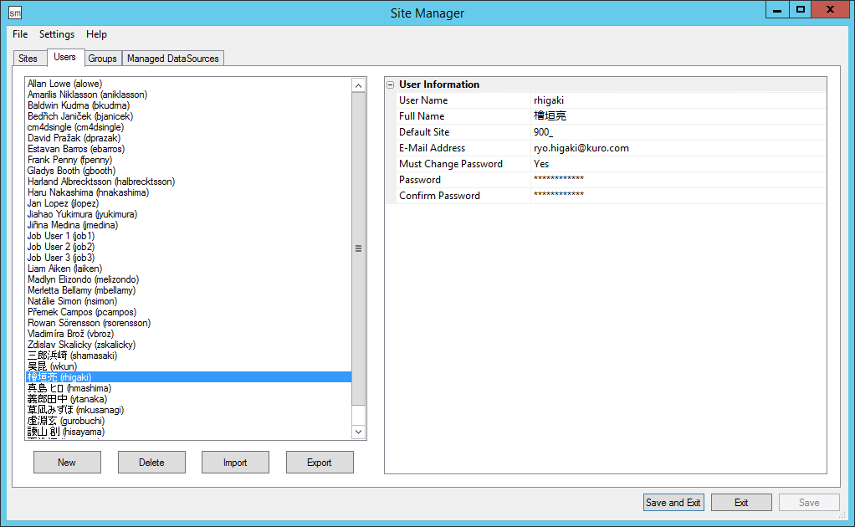Switch to the Groups tab
Viewport: 855px width, 527px height.
(x=102, y=59)
